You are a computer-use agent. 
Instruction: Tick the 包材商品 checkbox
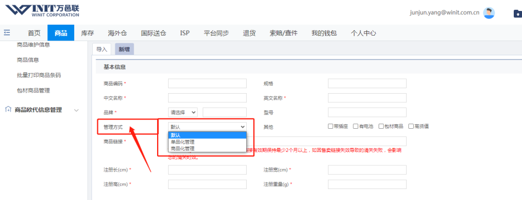(381, 126)
